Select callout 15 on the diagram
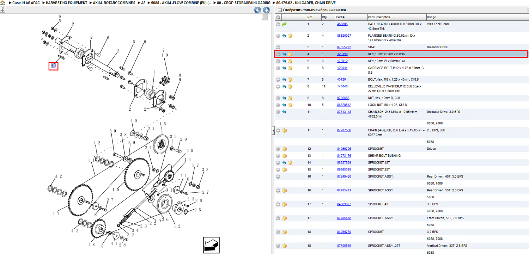This screenshot has width=529, height=254. pos(163,124)
